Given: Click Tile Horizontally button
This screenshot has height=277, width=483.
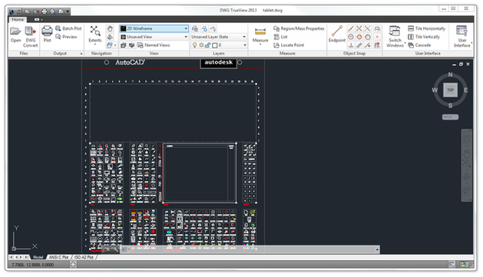Looking at the screenshot, I should (x=427, y=28).
